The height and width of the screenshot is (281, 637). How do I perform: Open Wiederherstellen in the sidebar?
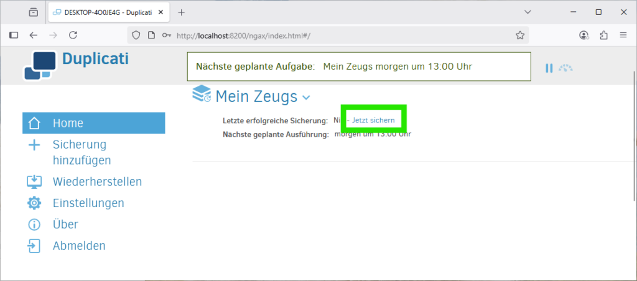click(97, 182)
